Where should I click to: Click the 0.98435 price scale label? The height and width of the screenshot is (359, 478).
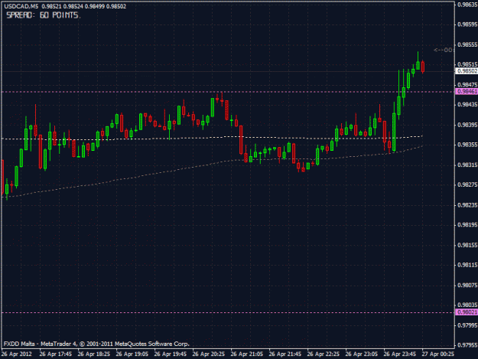pyautogui.click(x=467, y=105)
